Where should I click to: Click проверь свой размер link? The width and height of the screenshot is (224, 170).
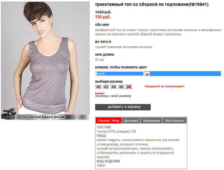pos(113,96)
